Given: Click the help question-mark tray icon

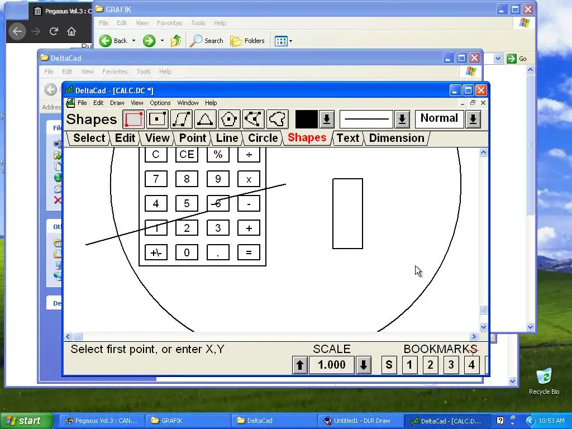Looking at the screenshot, I should click(x=500, y=421).
